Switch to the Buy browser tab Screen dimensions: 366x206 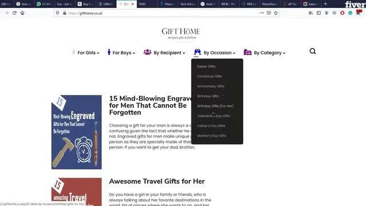pyautogui.click(x=85, y=4)
